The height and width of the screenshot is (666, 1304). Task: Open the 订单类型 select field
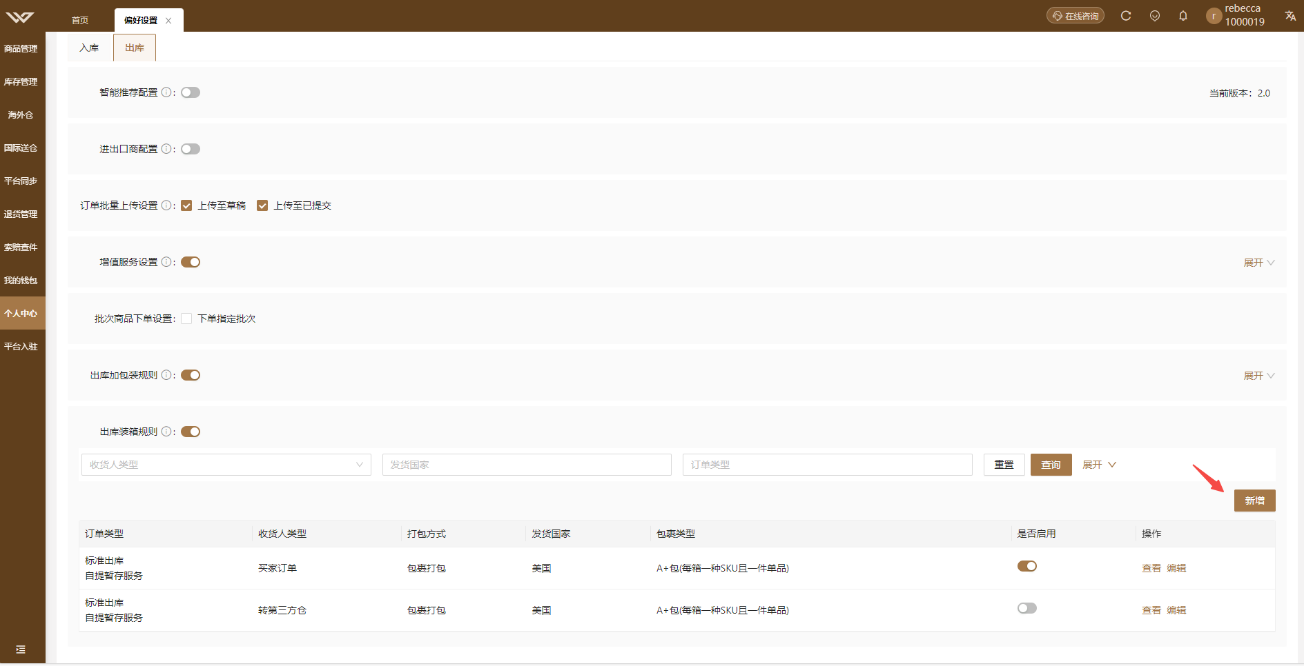tap(828, 465)
